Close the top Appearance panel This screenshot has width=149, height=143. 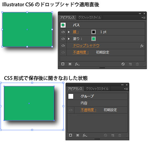(144, 14)
